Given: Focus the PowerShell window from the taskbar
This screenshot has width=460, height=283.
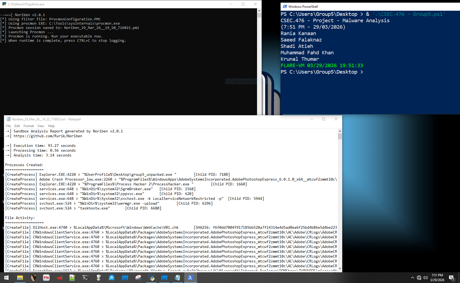Looking at the screenshot, I should [x=191, y=278].
